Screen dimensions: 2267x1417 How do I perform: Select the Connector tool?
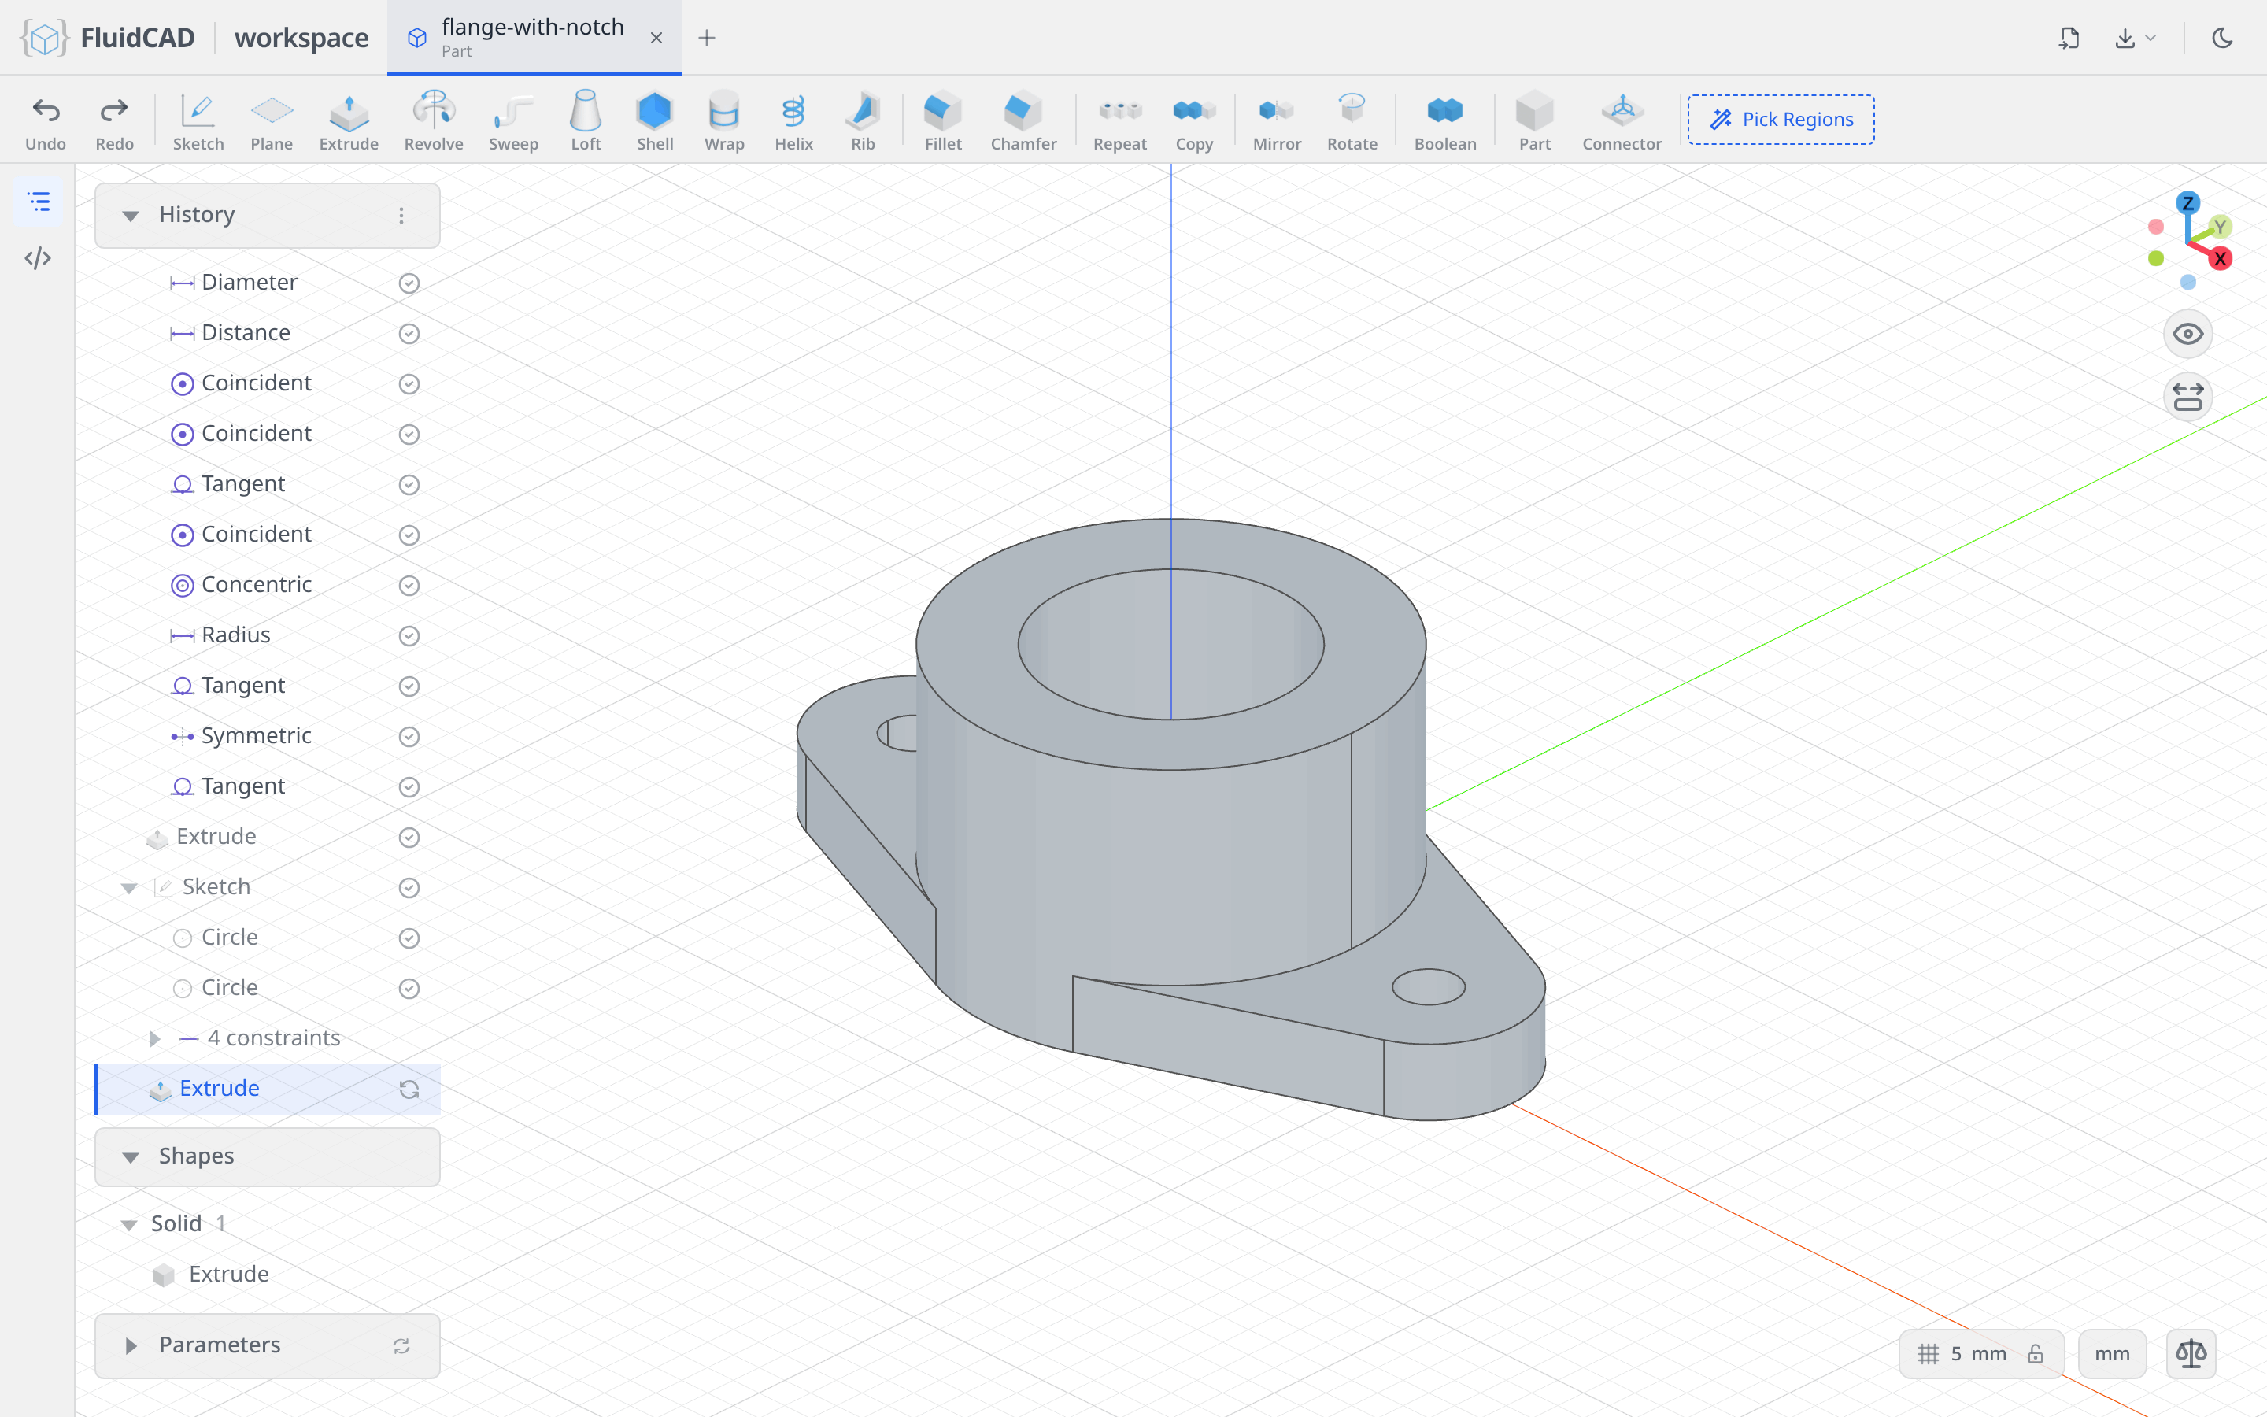1622,121
